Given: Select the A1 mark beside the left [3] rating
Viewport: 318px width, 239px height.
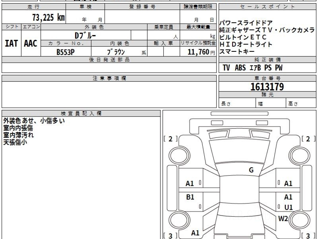Looking at the screenshot, I should click(195, 233).
